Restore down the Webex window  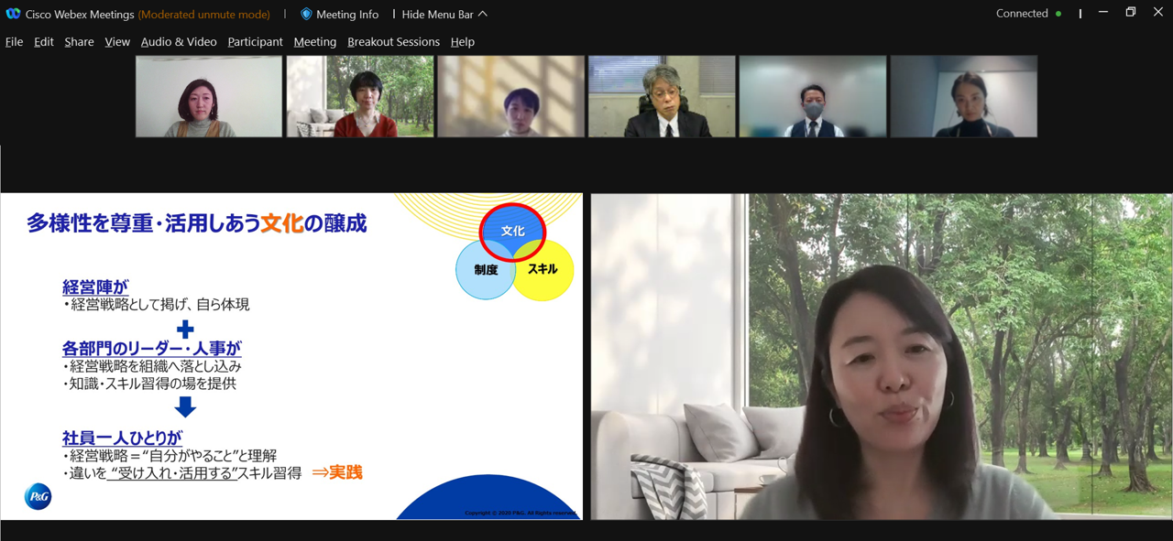click(1131, 13)
